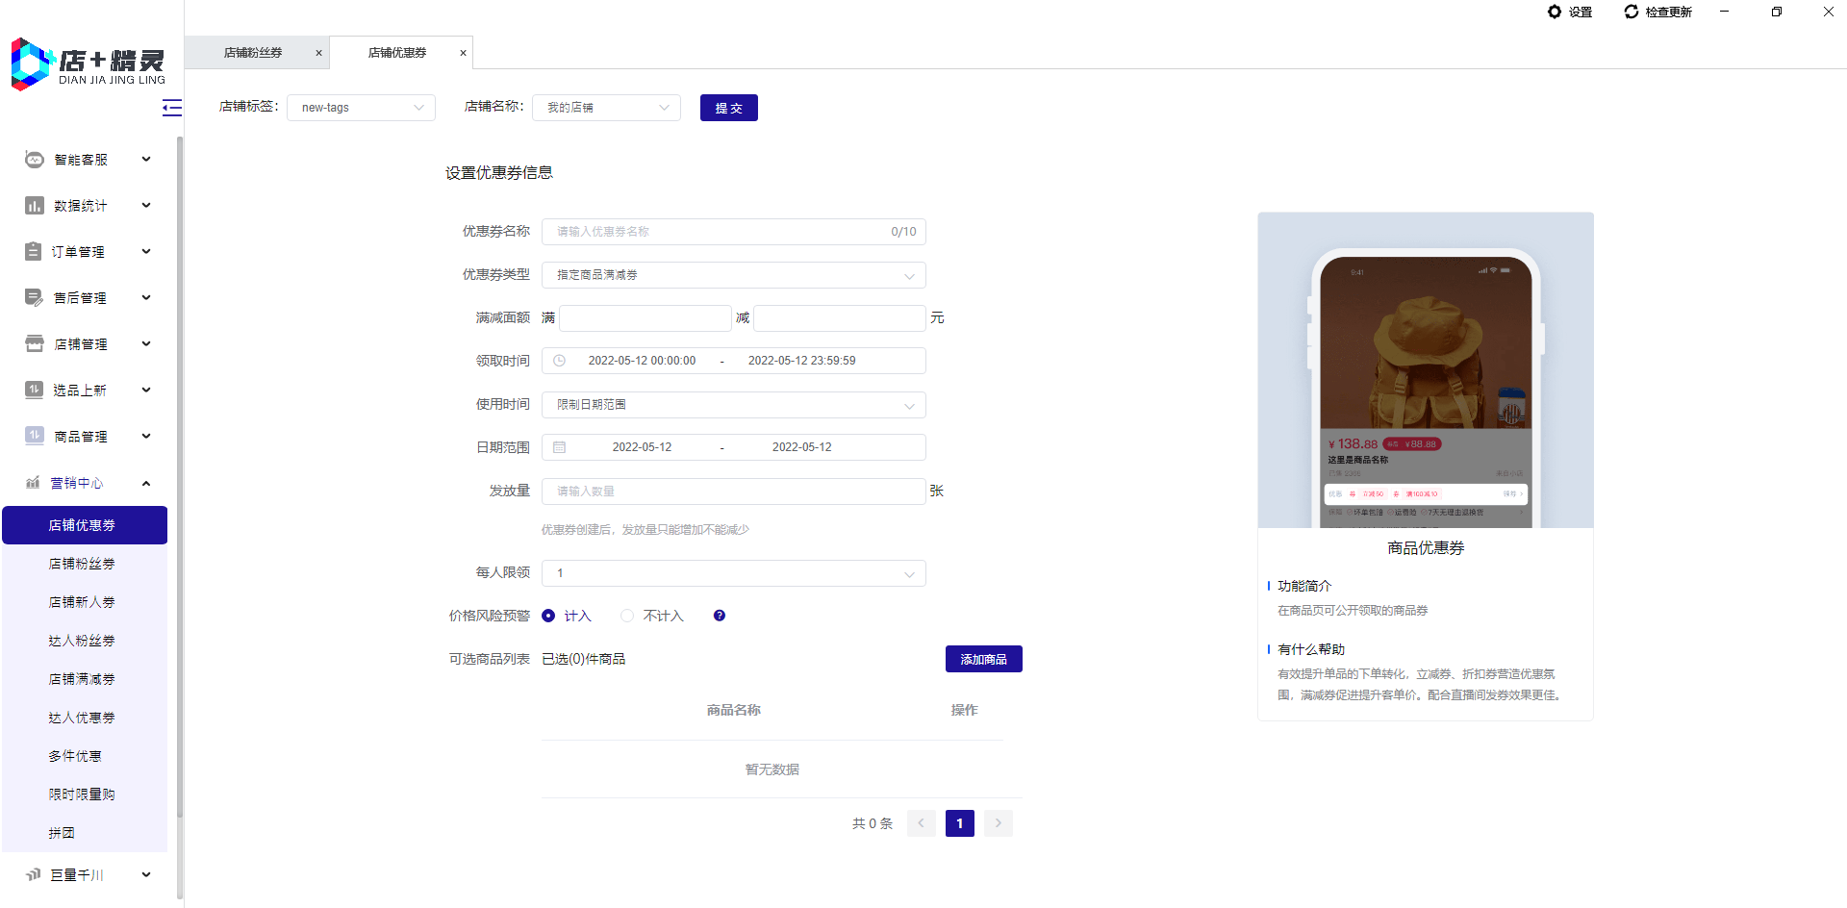The width and height of the screenshot is (1847, 908).
Task: Select the 计入 radio option
Action: click(x=548, y=616)
